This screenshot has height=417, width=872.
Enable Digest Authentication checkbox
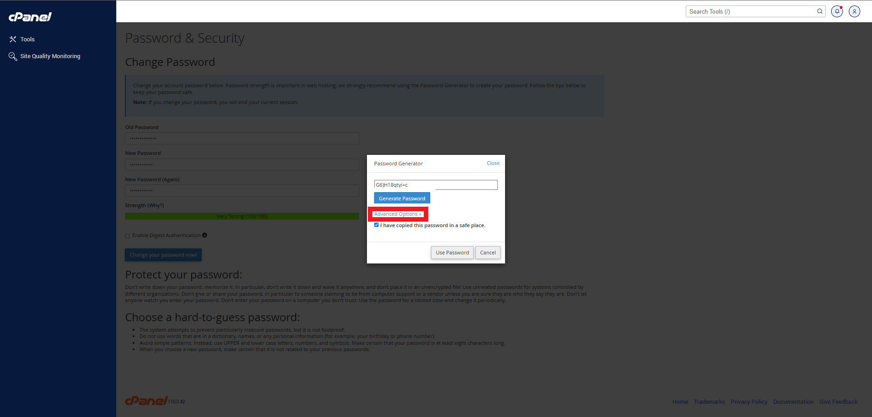coord(128,236)
